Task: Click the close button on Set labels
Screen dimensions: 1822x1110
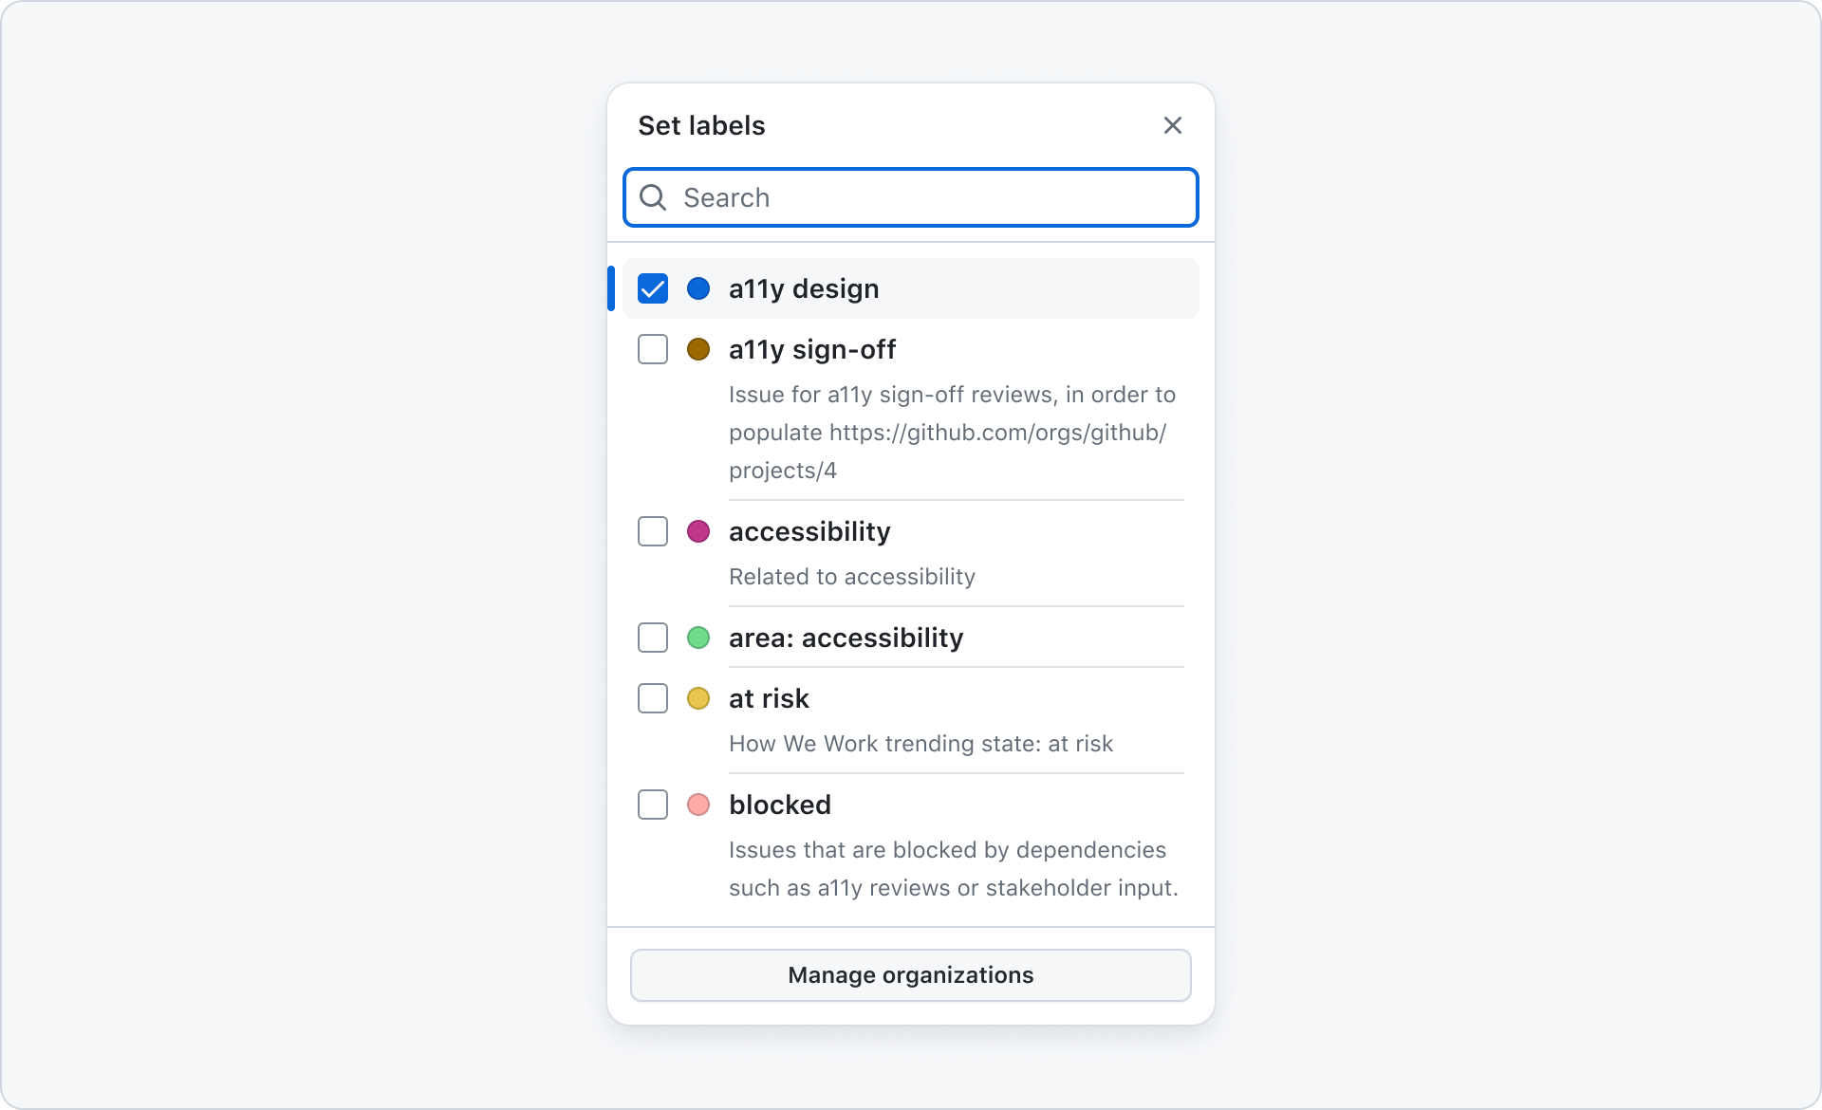Action: pyautogui.click(x=1173, y=125)
